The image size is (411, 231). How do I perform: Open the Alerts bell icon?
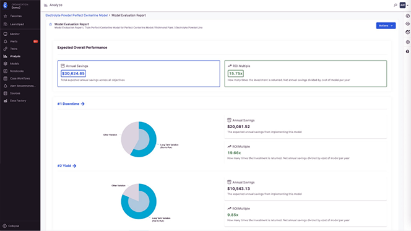(5, 41)
